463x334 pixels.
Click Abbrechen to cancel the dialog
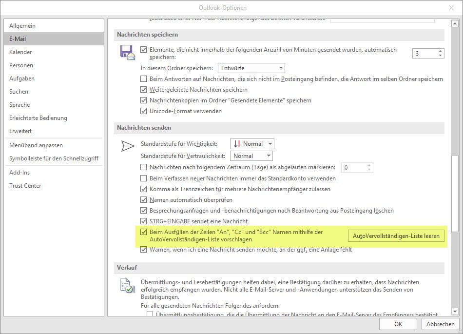(x=440, y=324)
